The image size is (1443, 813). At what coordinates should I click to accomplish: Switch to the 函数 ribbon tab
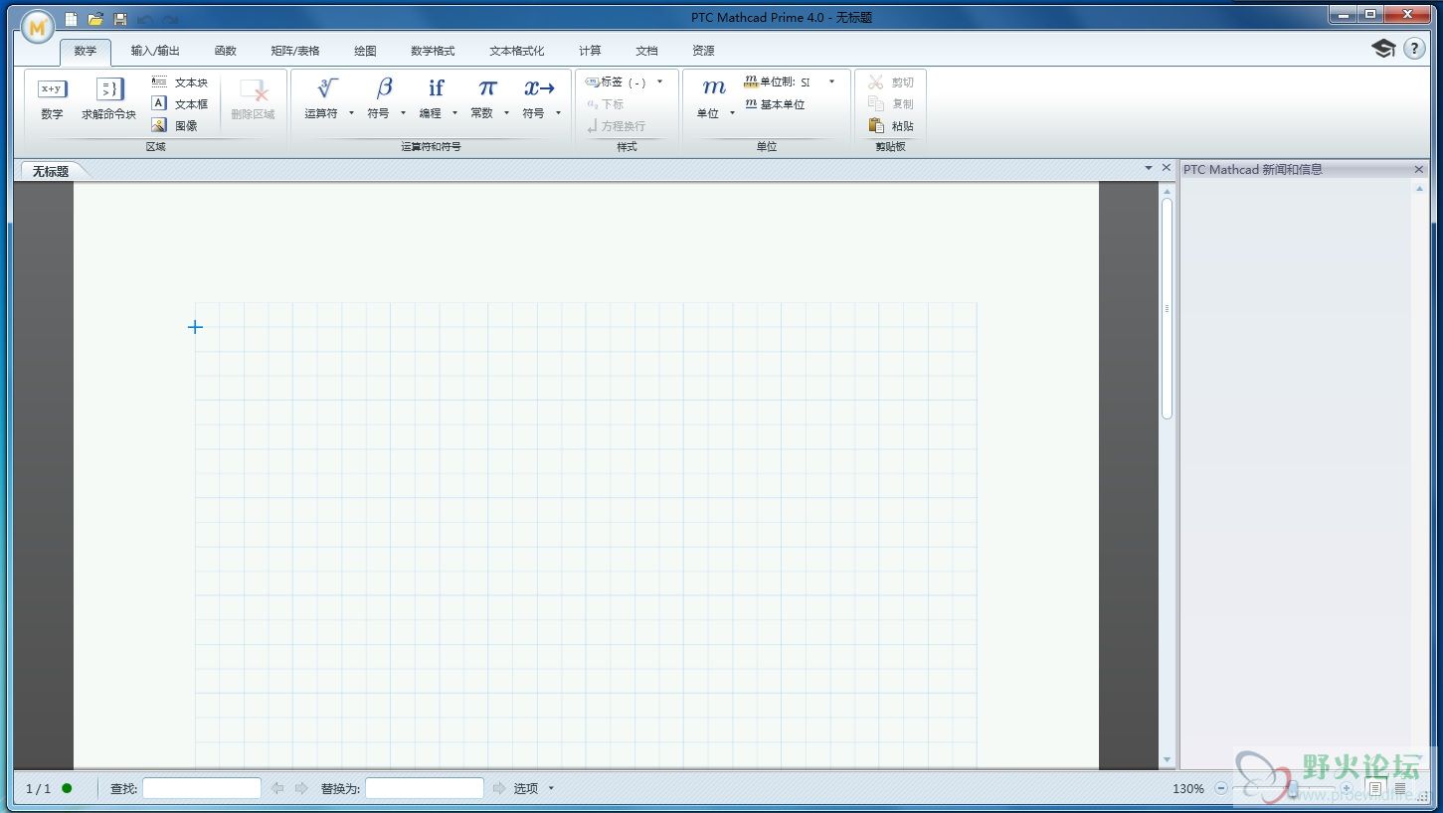point(225,51)
